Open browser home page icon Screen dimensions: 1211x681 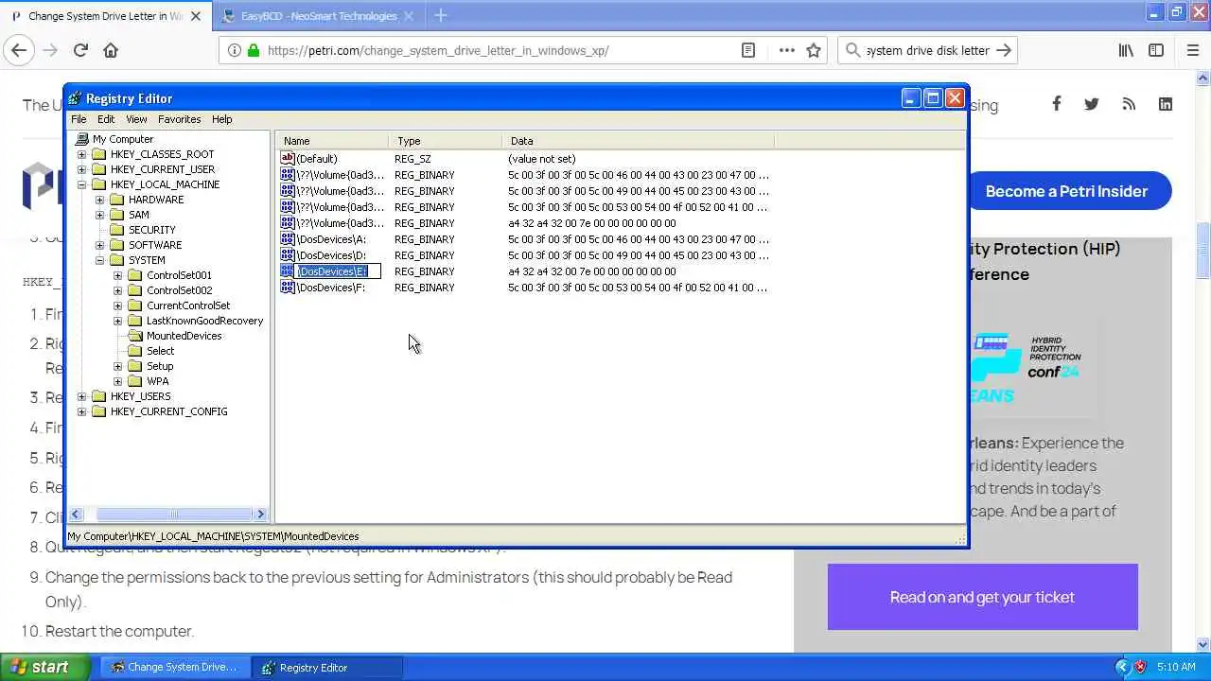click(111, 50)
